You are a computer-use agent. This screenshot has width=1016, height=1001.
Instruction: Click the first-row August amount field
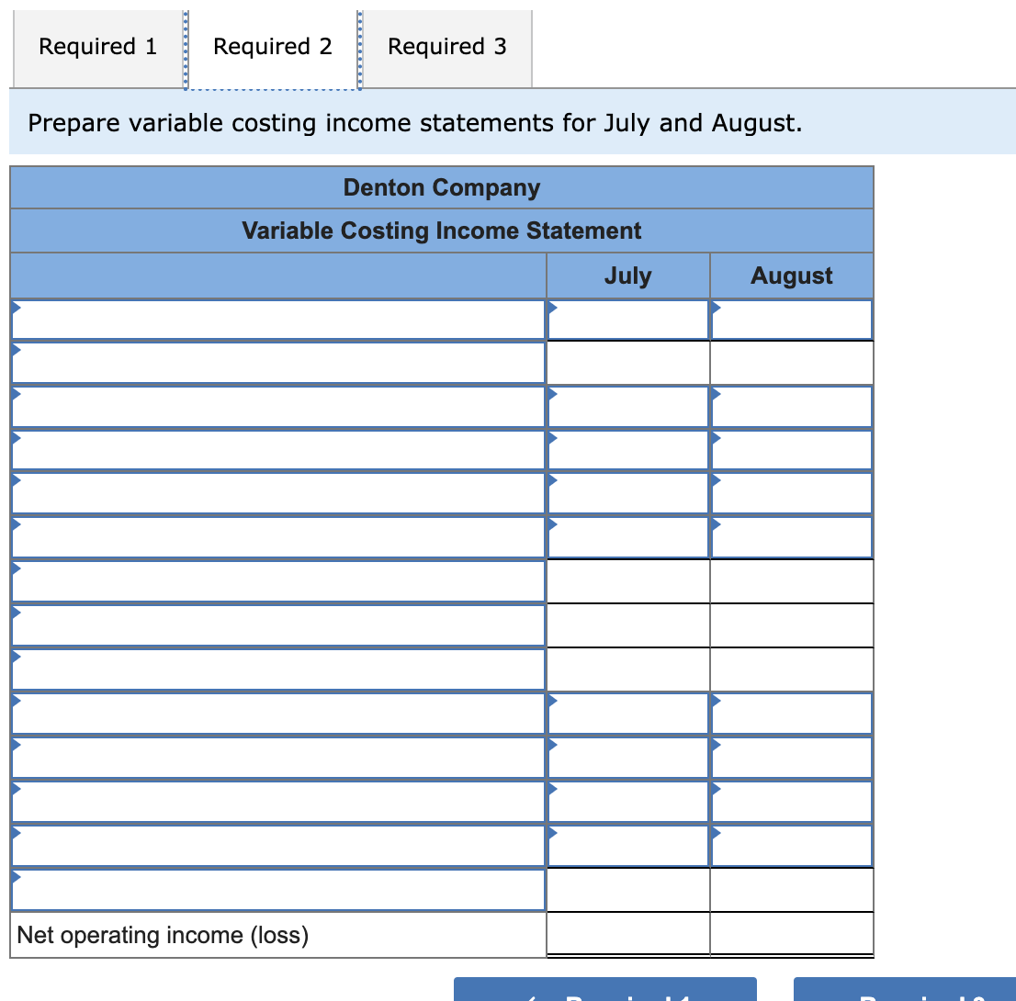click(792, 320)
